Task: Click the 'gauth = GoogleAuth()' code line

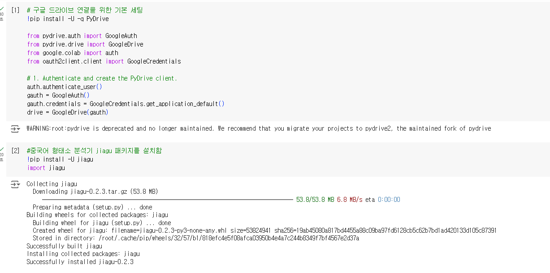Action: [58, 95]
